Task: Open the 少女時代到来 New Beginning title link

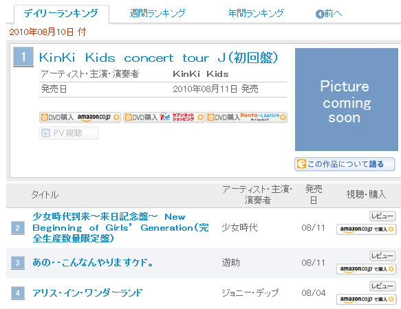Action: pos(120,227)
